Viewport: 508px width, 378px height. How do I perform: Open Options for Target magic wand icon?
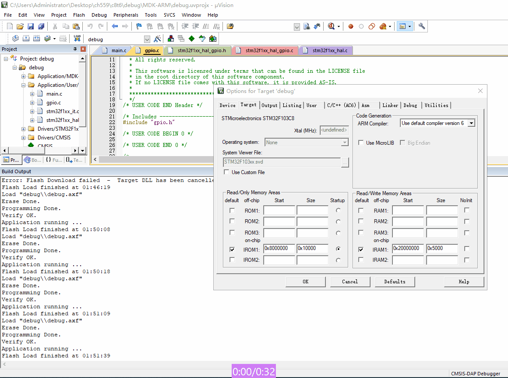[158, 39]
